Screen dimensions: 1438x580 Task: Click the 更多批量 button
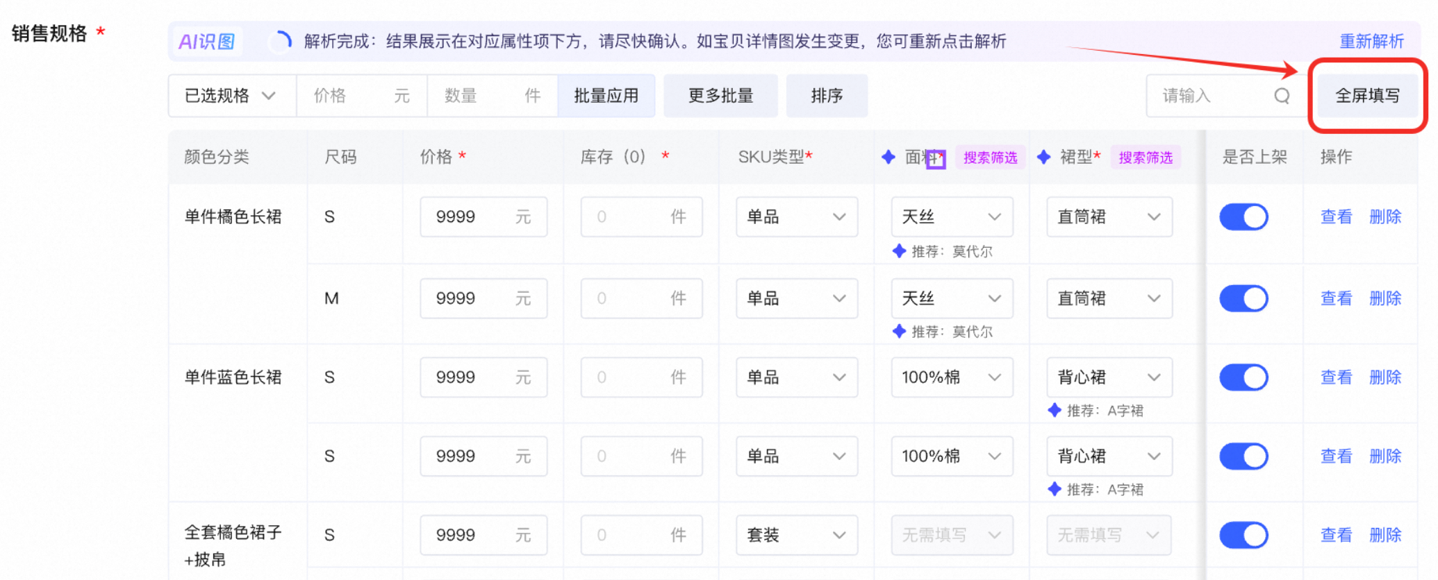click(721, 96)
